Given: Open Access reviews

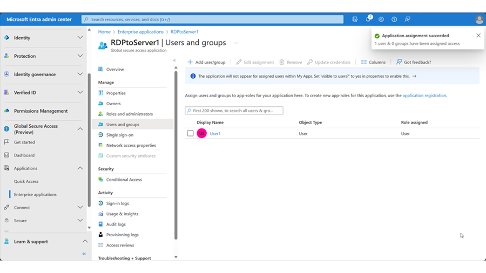Looking at the screenshot, I should point(120,245).
